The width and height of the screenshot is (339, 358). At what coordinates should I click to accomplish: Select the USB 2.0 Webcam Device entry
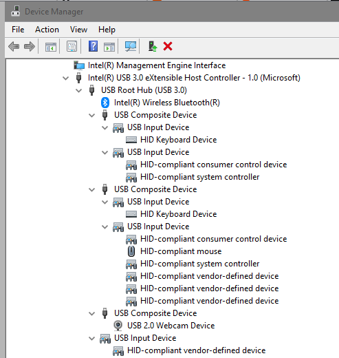tap(171, 326)
